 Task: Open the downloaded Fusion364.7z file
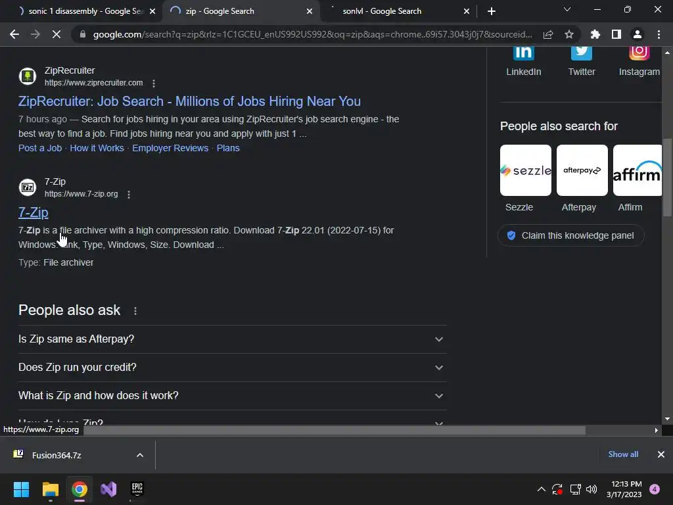(57, 455)
